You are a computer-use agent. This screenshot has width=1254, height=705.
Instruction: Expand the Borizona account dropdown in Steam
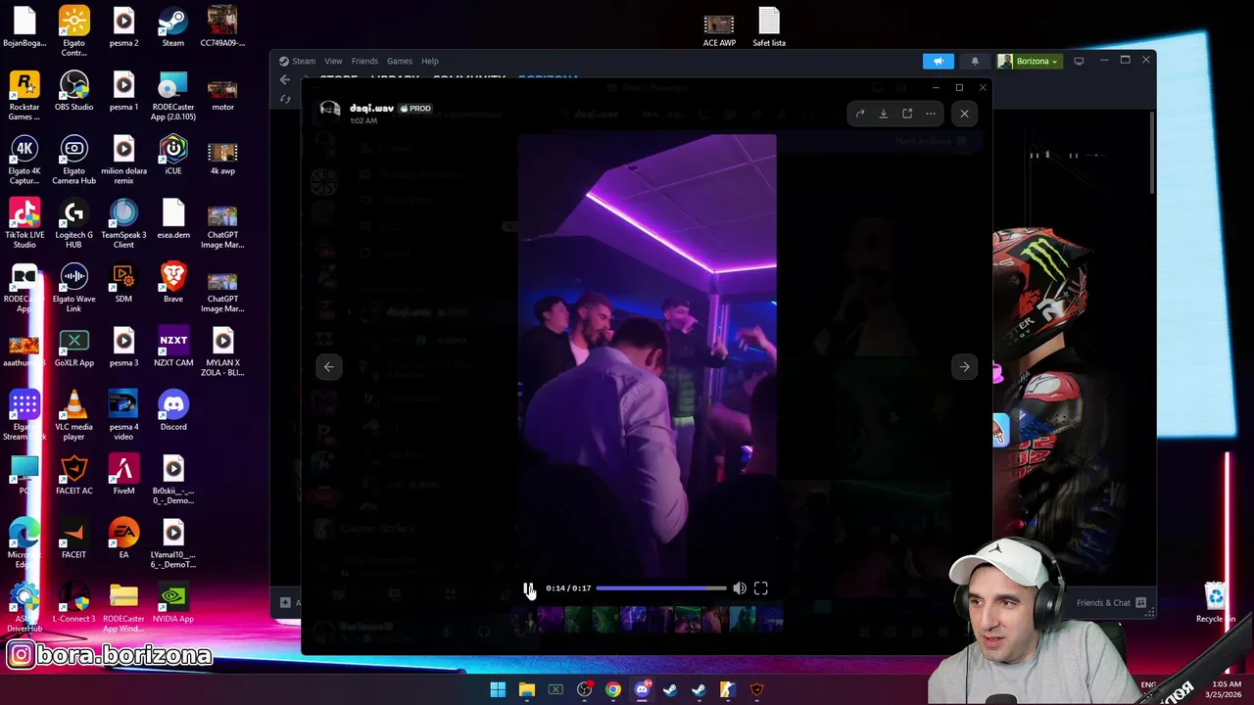[1029, 61]
